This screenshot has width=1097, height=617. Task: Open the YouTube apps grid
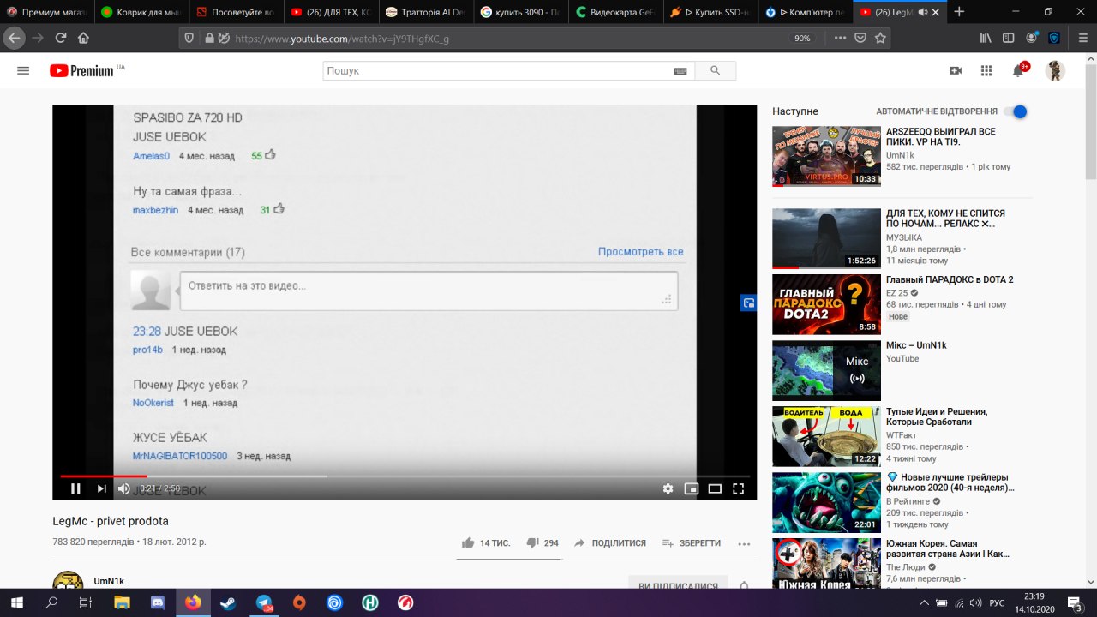click(x=986, y=71)
